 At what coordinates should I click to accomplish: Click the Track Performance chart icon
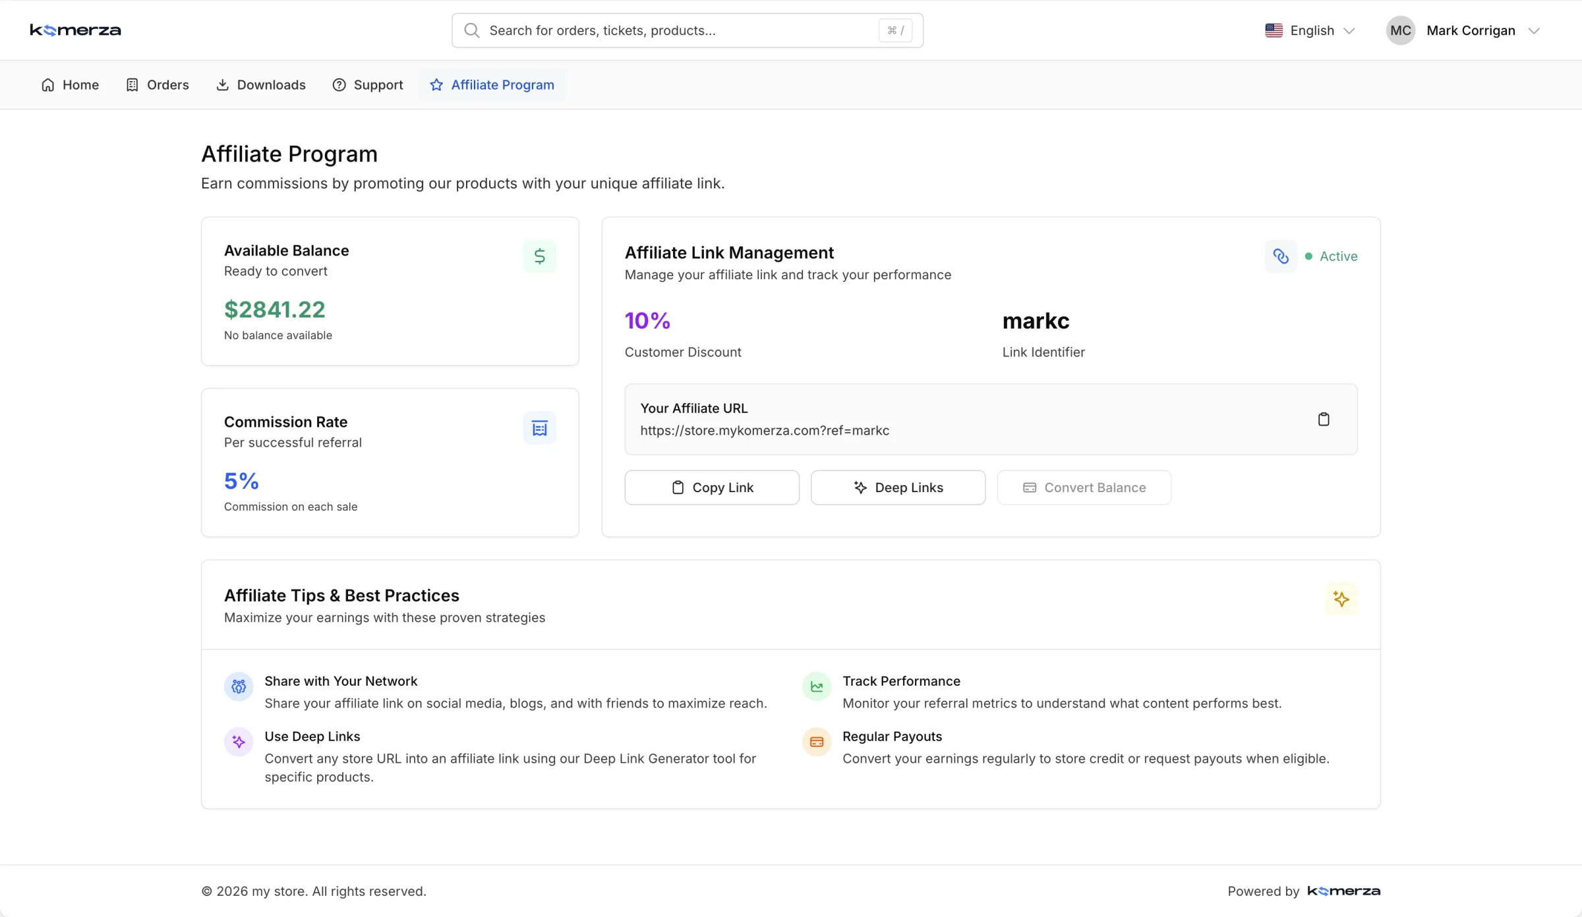click(816, 686)
